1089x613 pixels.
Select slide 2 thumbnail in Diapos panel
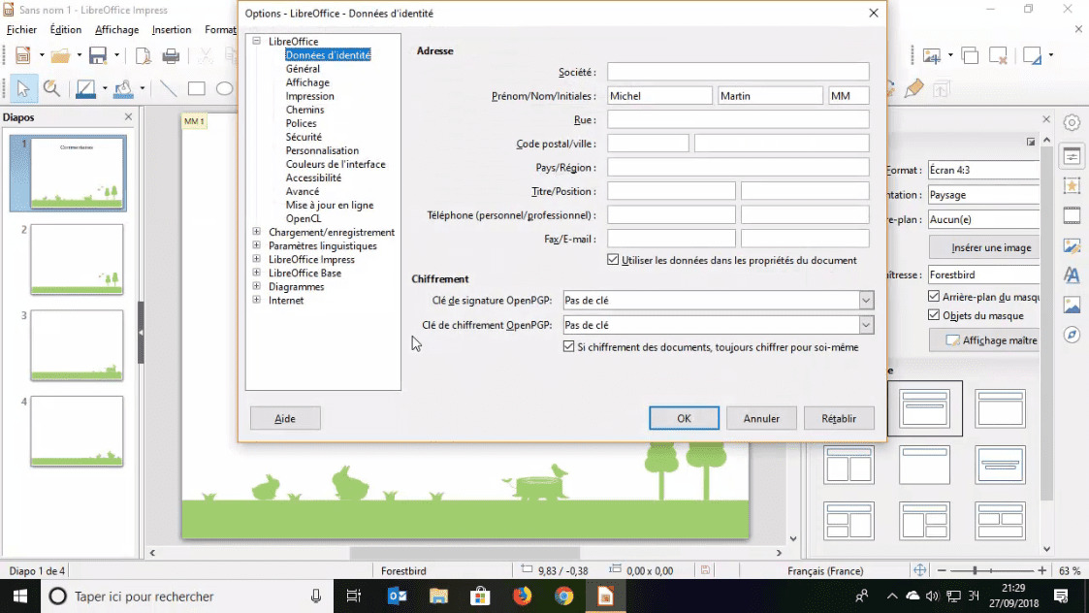coord(77,259)
